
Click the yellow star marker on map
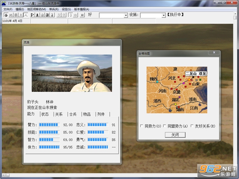189,79
